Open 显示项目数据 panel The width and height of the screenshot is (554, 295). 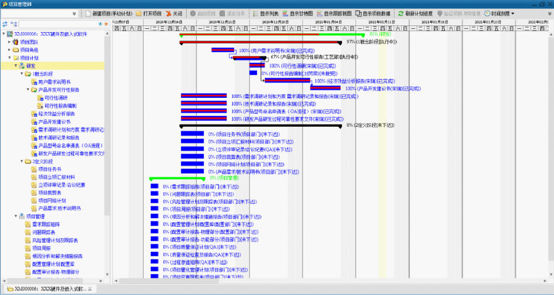[373, 14]
